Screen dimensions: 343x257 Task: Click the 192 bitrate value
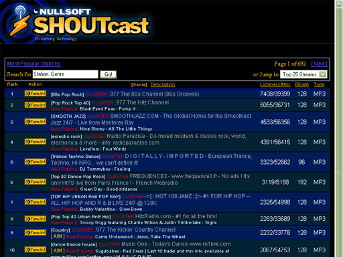(302, 182)
